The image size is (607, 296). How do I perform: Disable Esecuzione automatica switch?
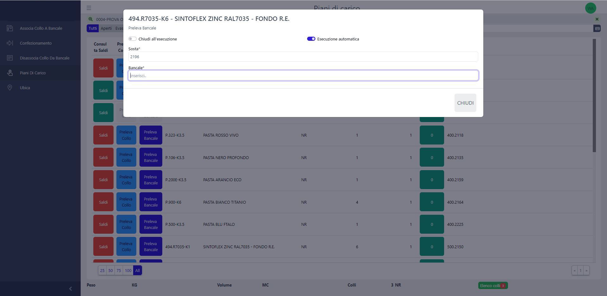point(311,39)
